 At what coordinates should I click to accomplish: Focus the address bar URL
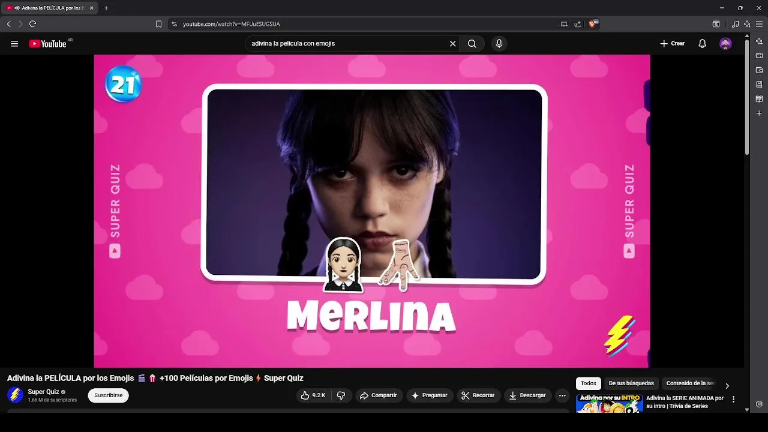click(x=231, y=24)
